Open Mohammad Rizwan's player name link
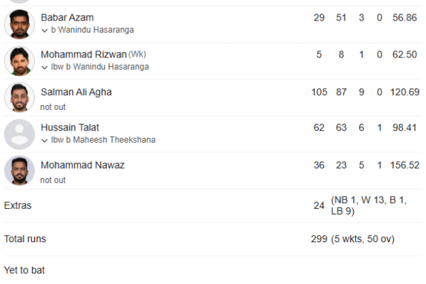This screenshot has width=426, height=284. pyautogui.click(x=84, y=55)
